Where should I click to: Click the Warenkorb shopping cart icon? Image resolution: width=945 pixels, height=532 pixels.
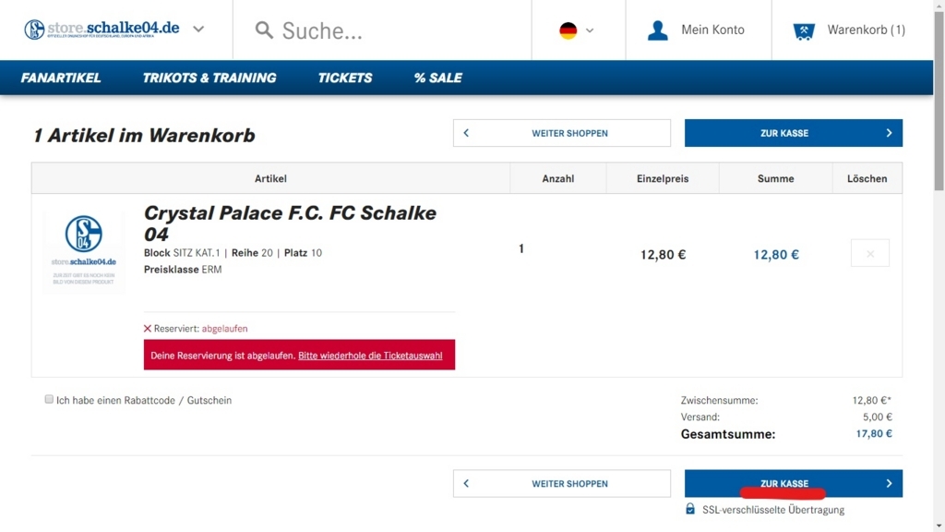[804, 30]
